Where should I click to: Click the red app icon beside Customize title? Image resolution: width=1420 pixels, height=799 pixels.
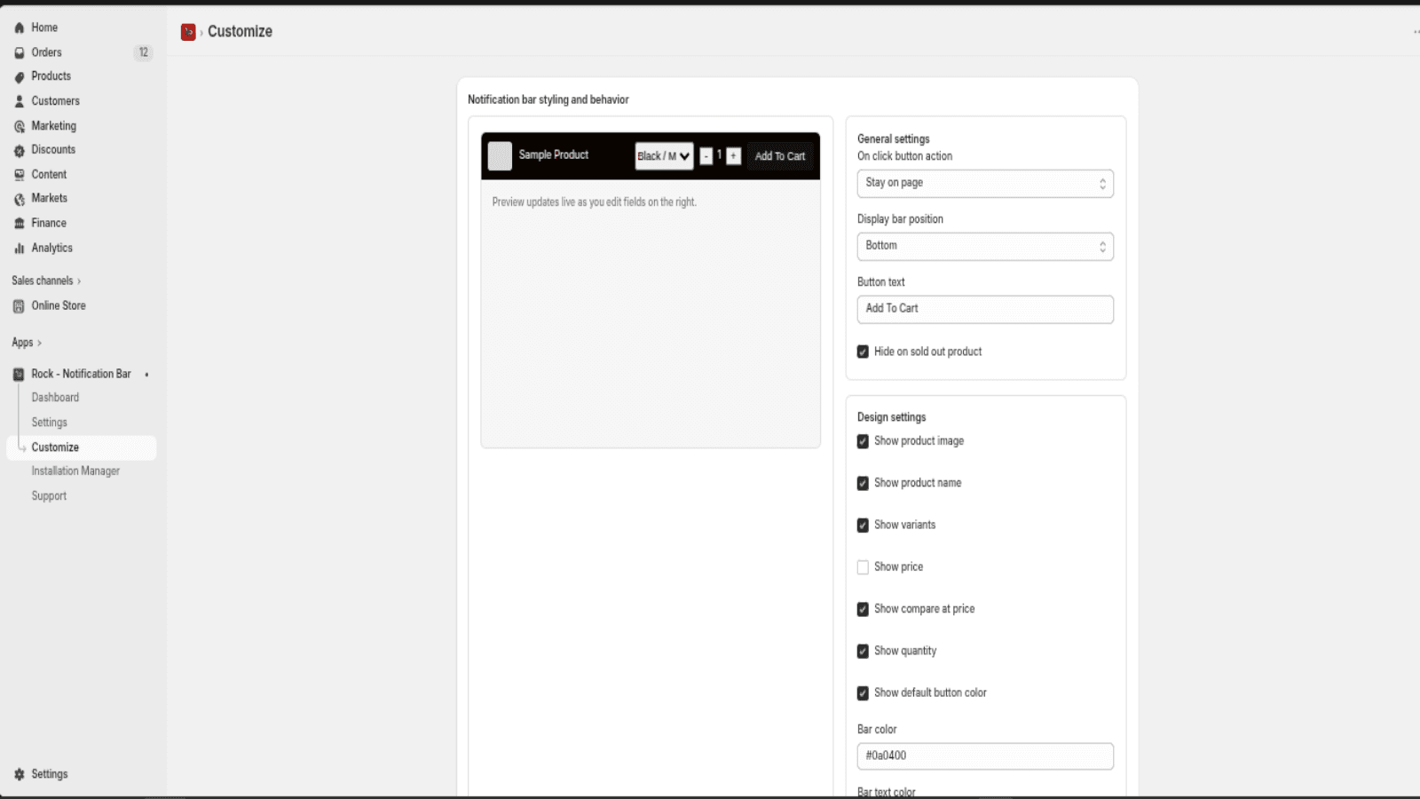tap(188, 32)
